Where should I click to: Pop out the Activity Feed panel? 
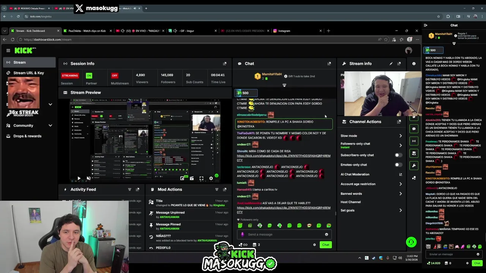click(137, 190)
